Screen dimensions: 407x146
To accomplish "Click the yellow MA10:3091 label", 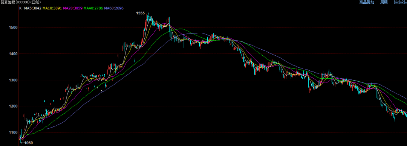I will [52, 8].
